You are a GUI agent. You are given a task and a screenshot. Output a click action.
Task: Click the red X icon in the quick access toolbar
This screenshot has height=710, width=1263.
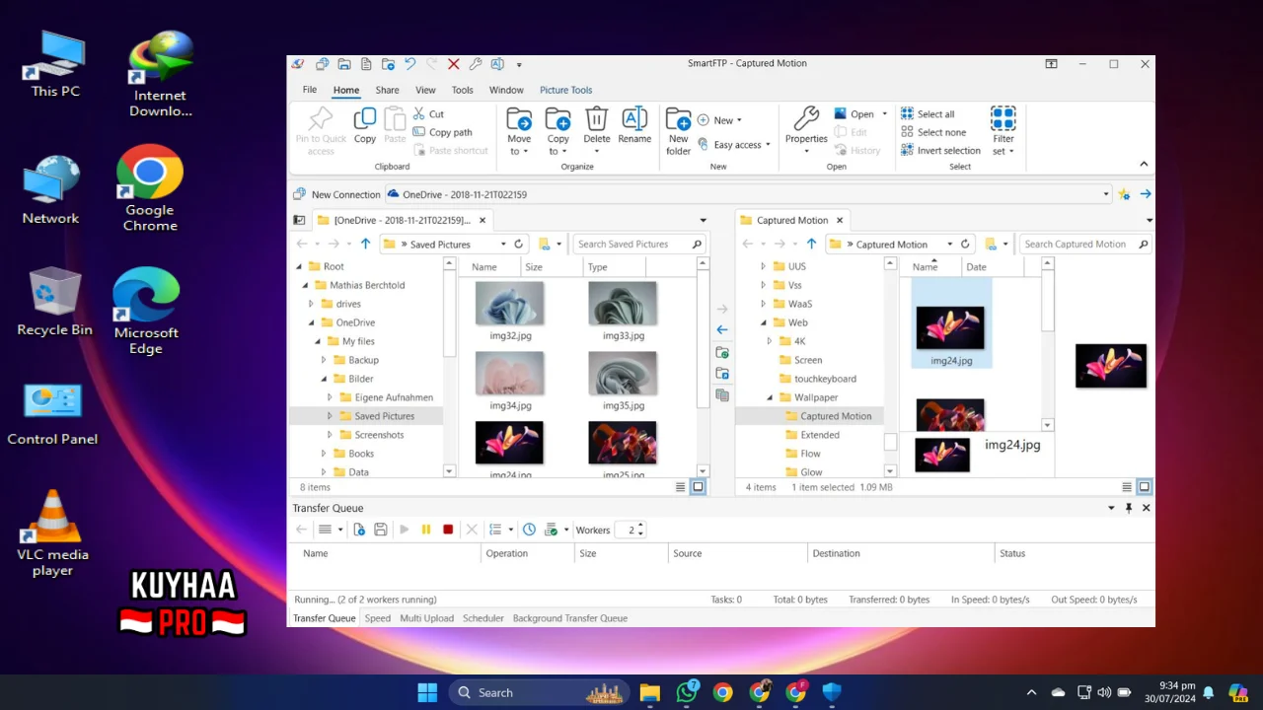pyautogui.click(x=454, y=64)
